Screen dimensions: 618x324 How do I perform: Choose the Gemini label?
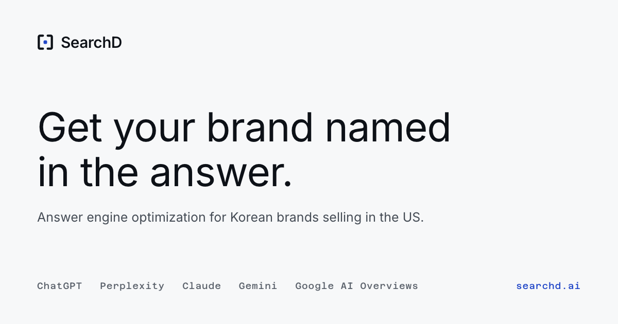[257, 286]
